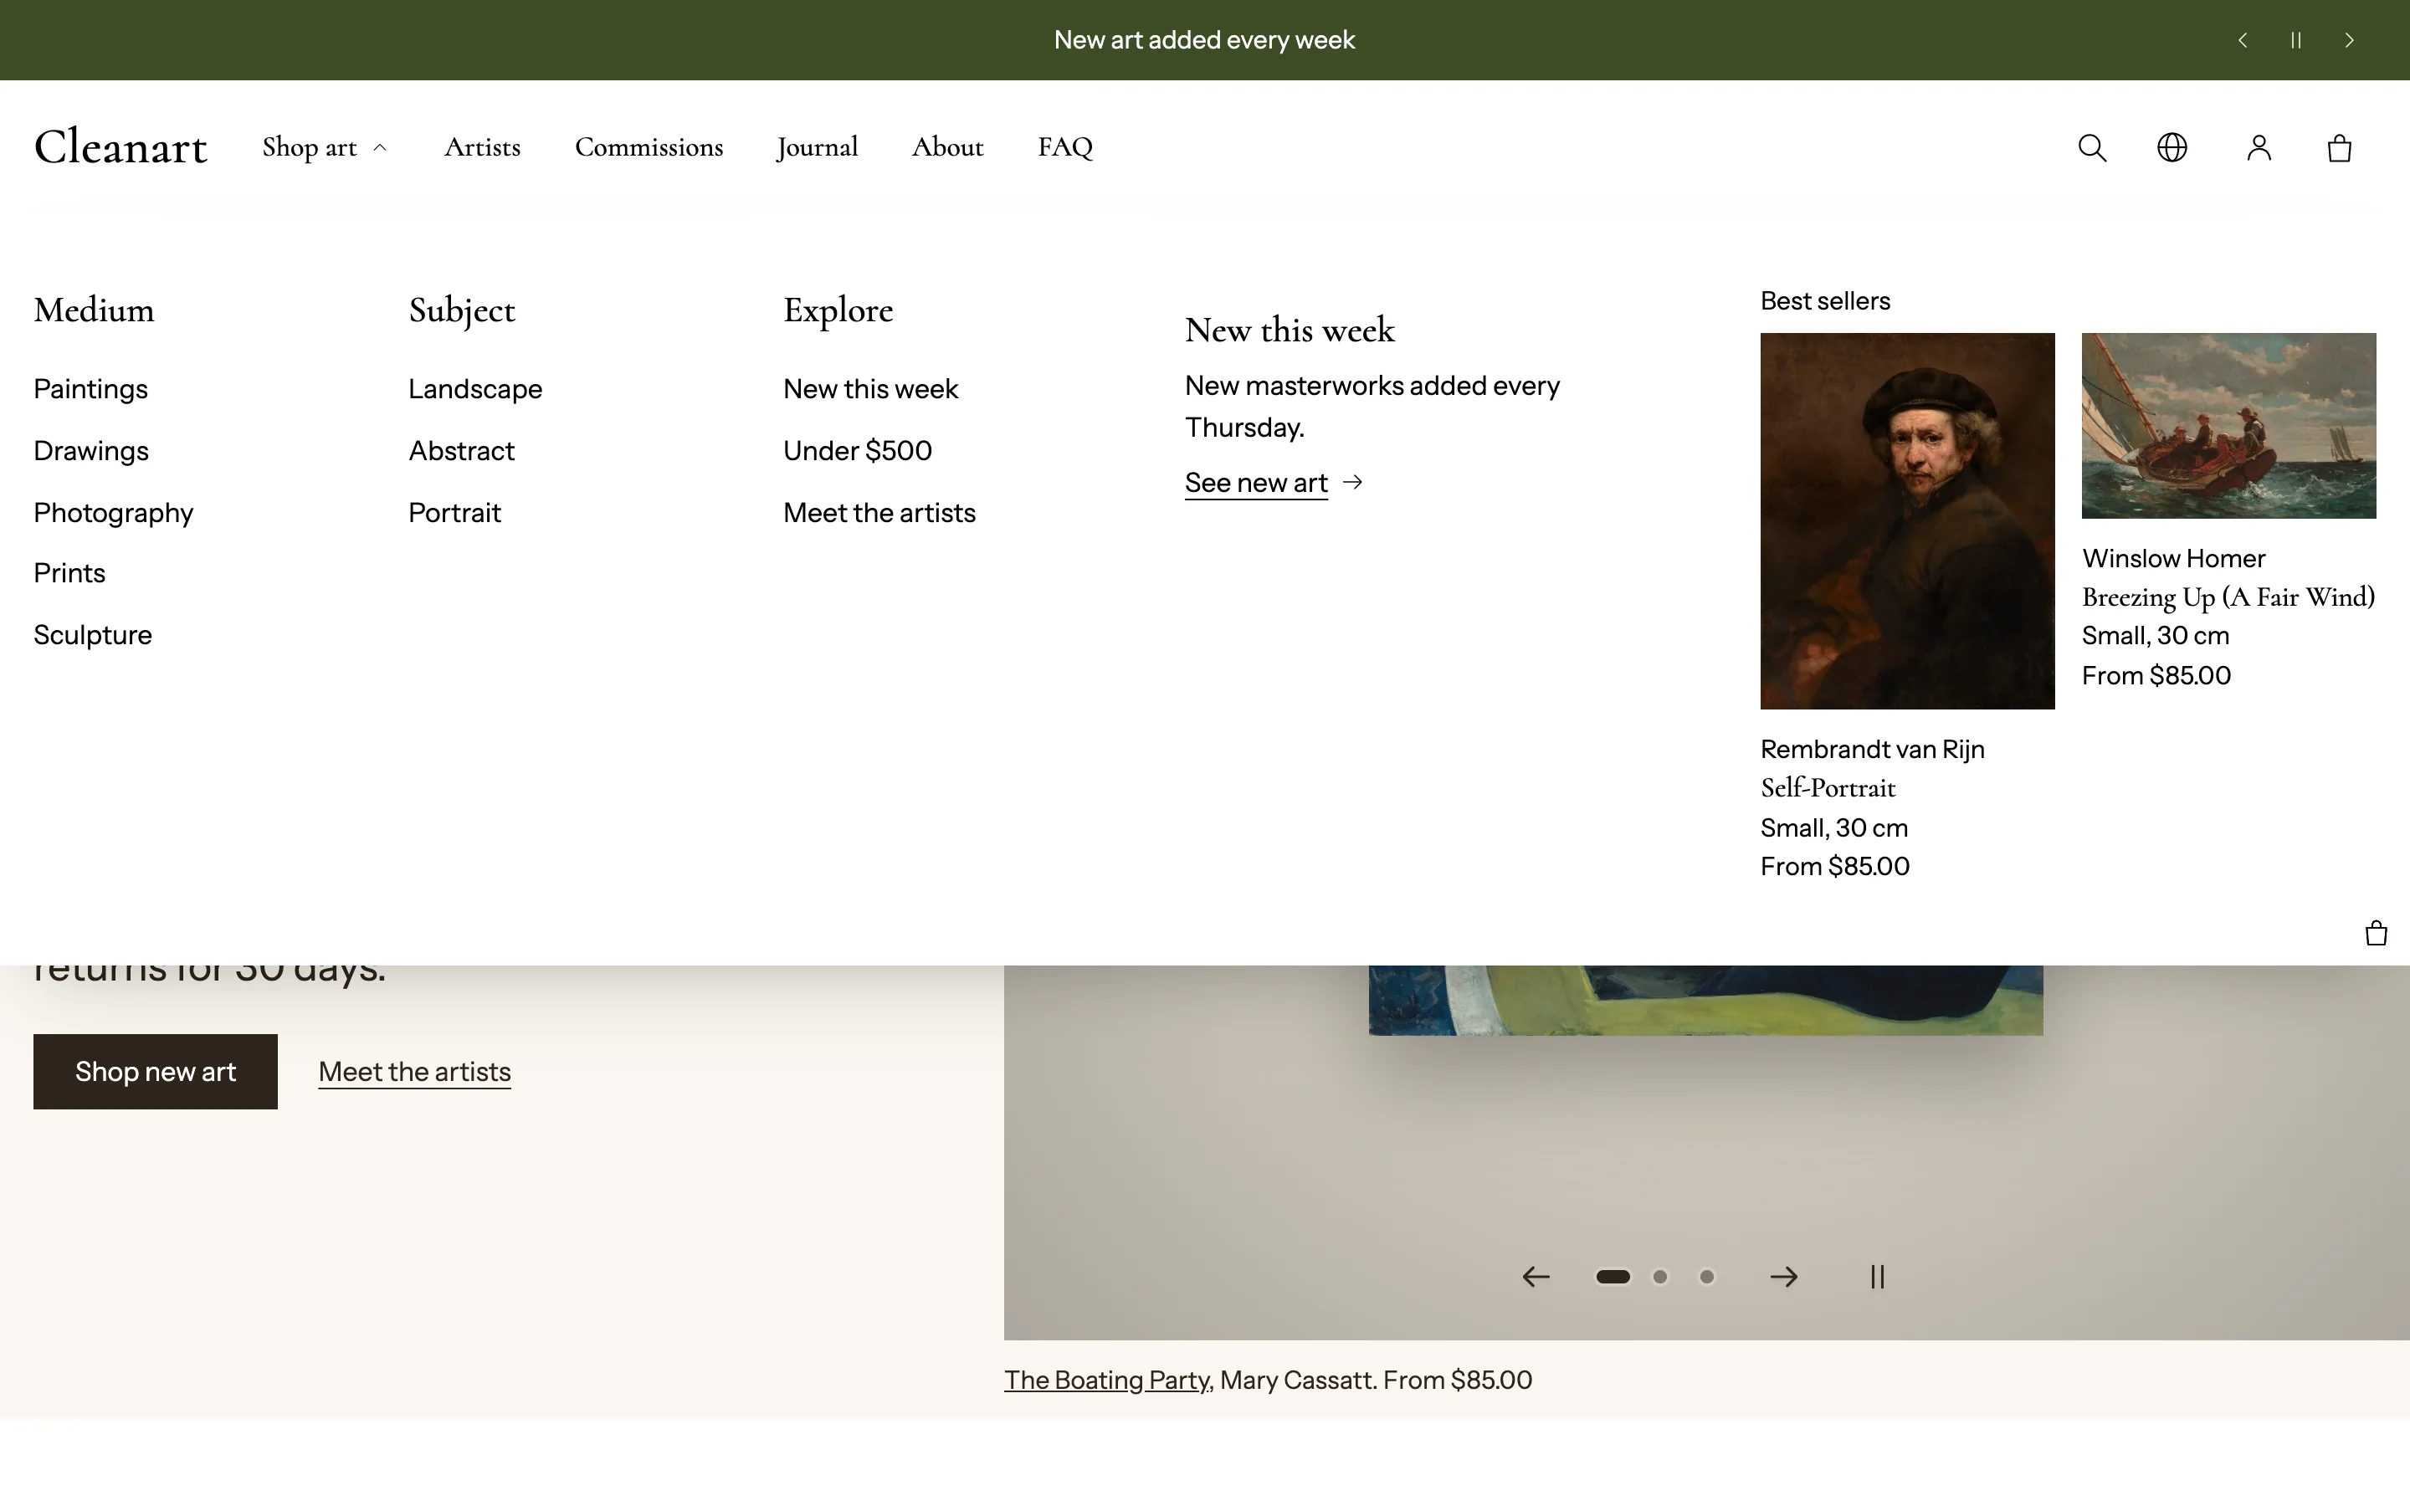Open the Commissions menu item
2410x1506 pixels.
(649, 147)
